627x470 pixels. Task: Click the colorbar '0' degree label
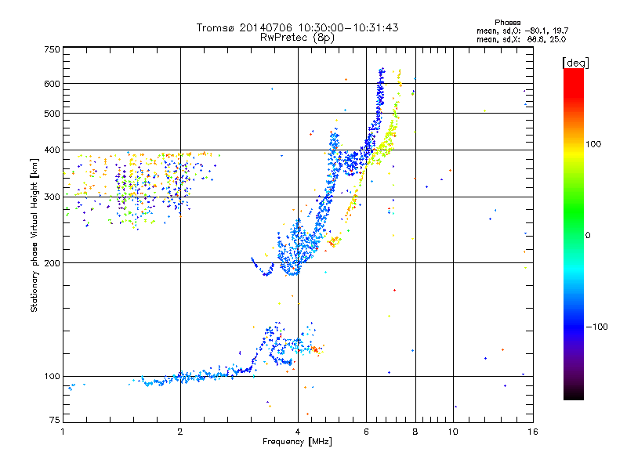coord(588,235)
